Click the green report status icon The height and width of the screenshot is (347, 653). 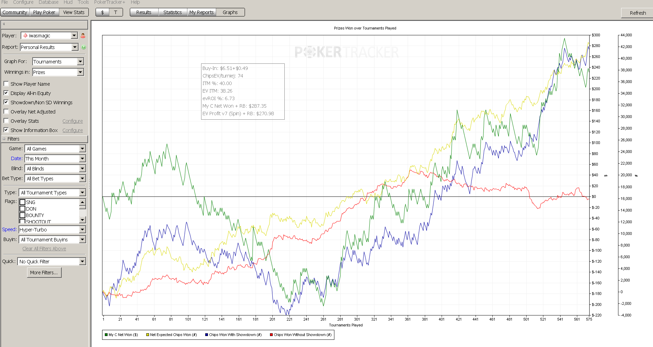coord(84,47)
